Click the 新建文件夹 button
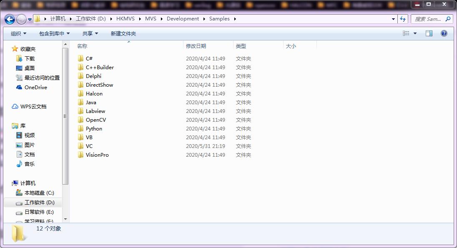457x248 pixels. tap(123, 33)
